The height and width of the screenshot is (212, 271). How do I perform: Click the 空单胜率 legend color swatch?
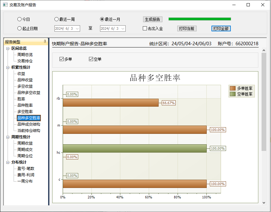click(233, 94)
